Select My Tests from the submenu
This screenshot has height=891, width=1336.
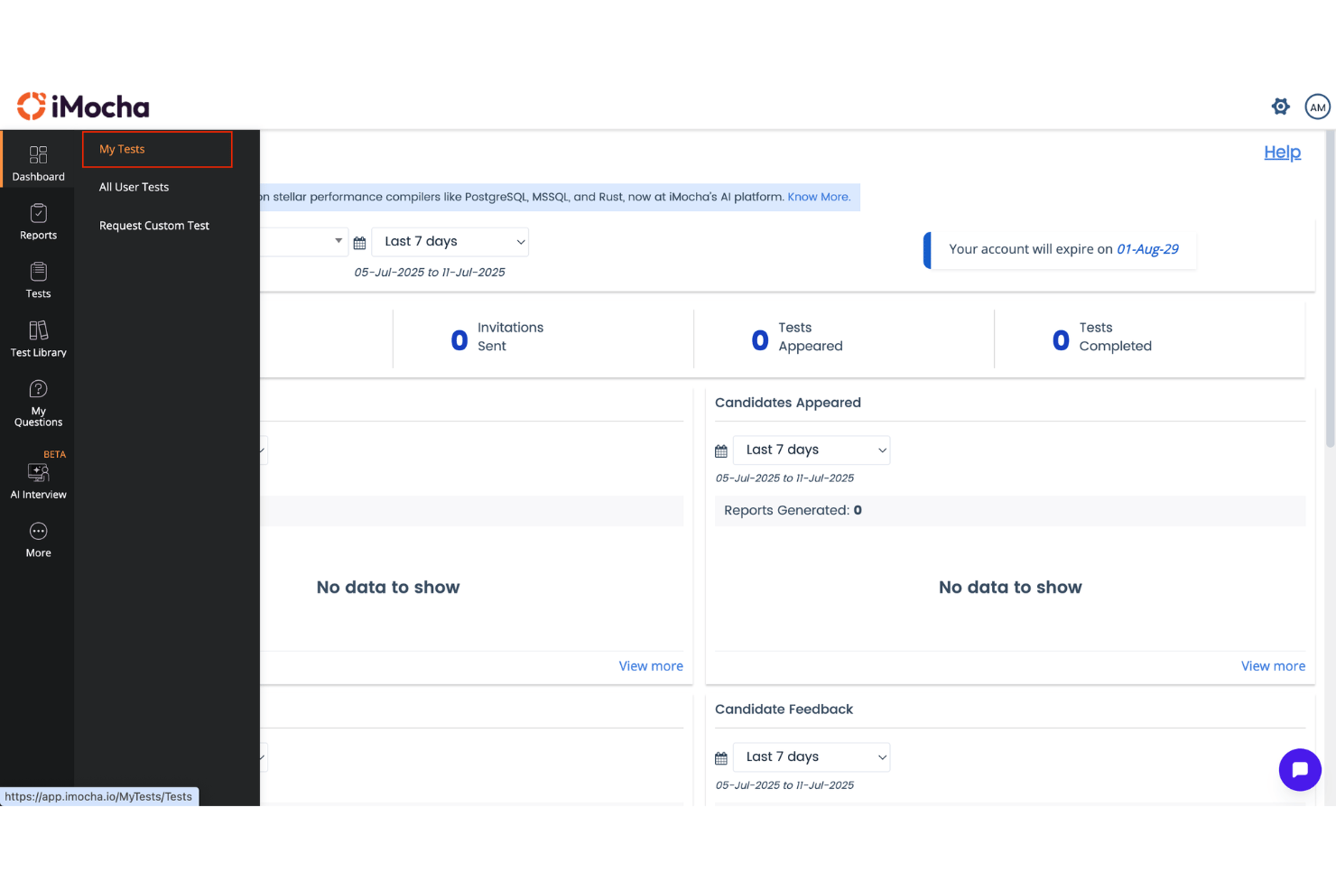click(x=157, y=149)
